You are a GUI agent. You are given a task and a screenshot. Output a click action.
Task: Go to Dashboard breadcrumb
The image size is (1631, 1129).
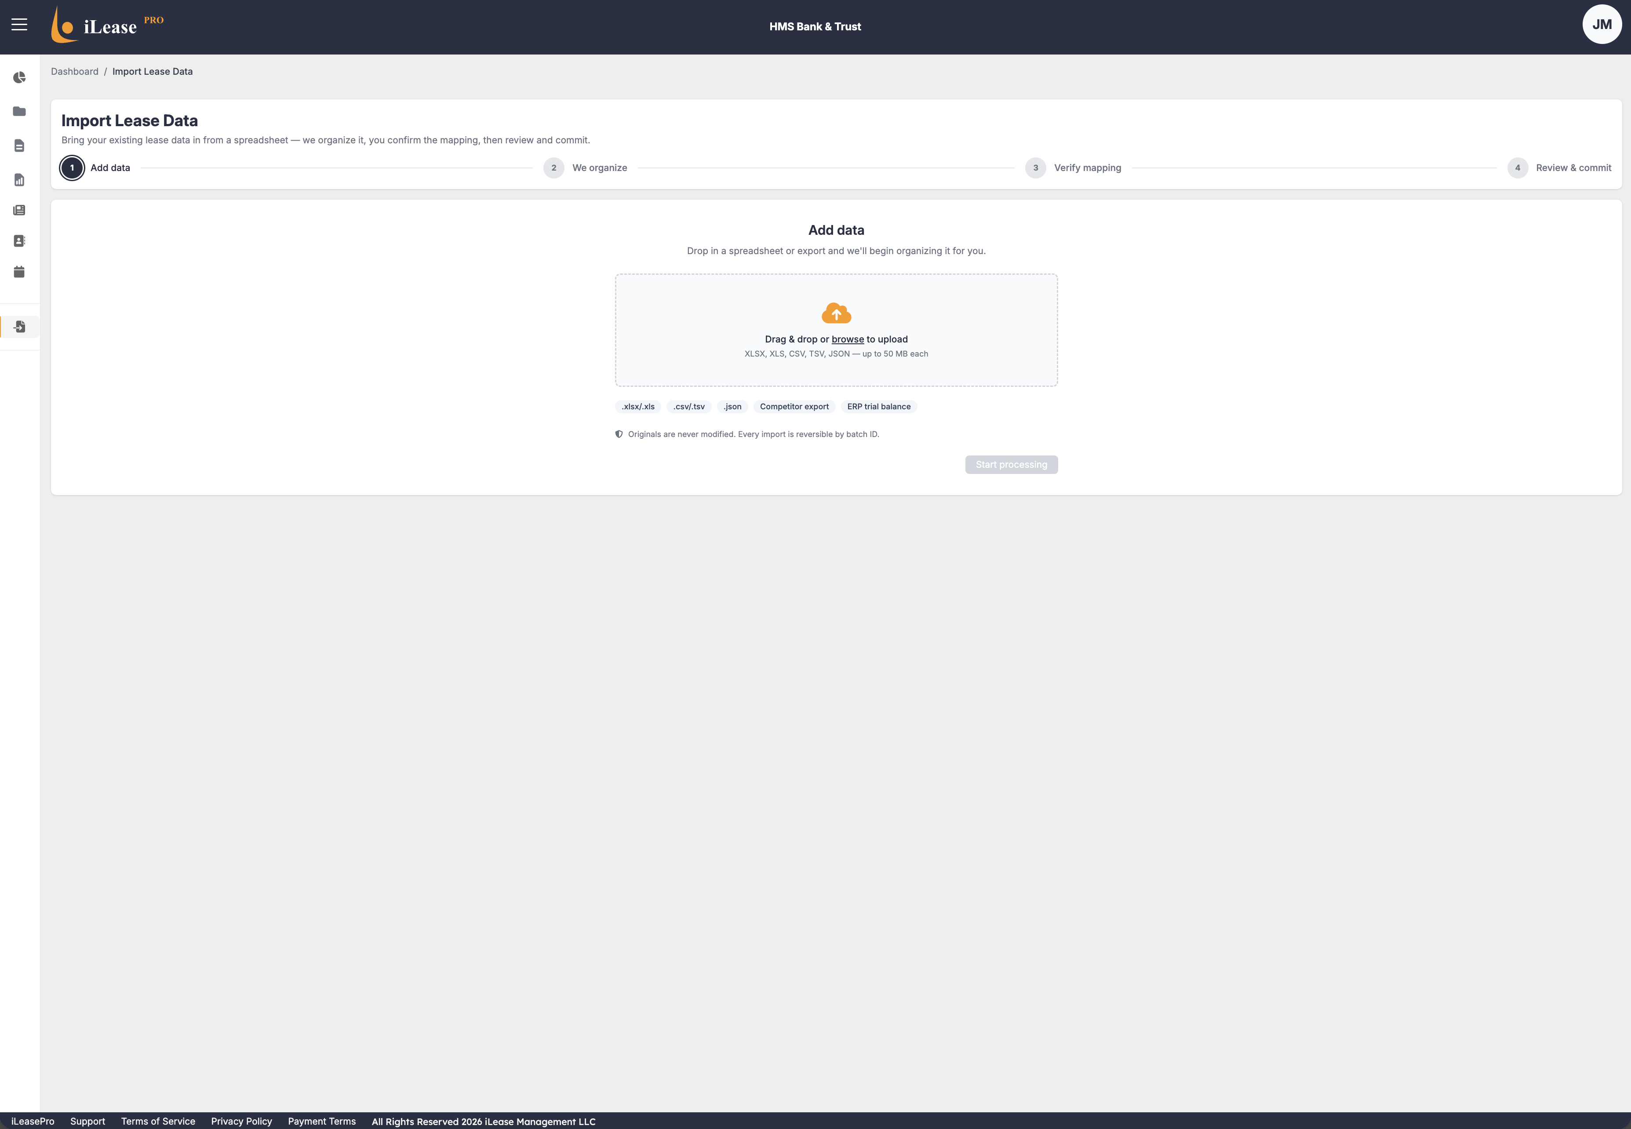coord(74,72)
